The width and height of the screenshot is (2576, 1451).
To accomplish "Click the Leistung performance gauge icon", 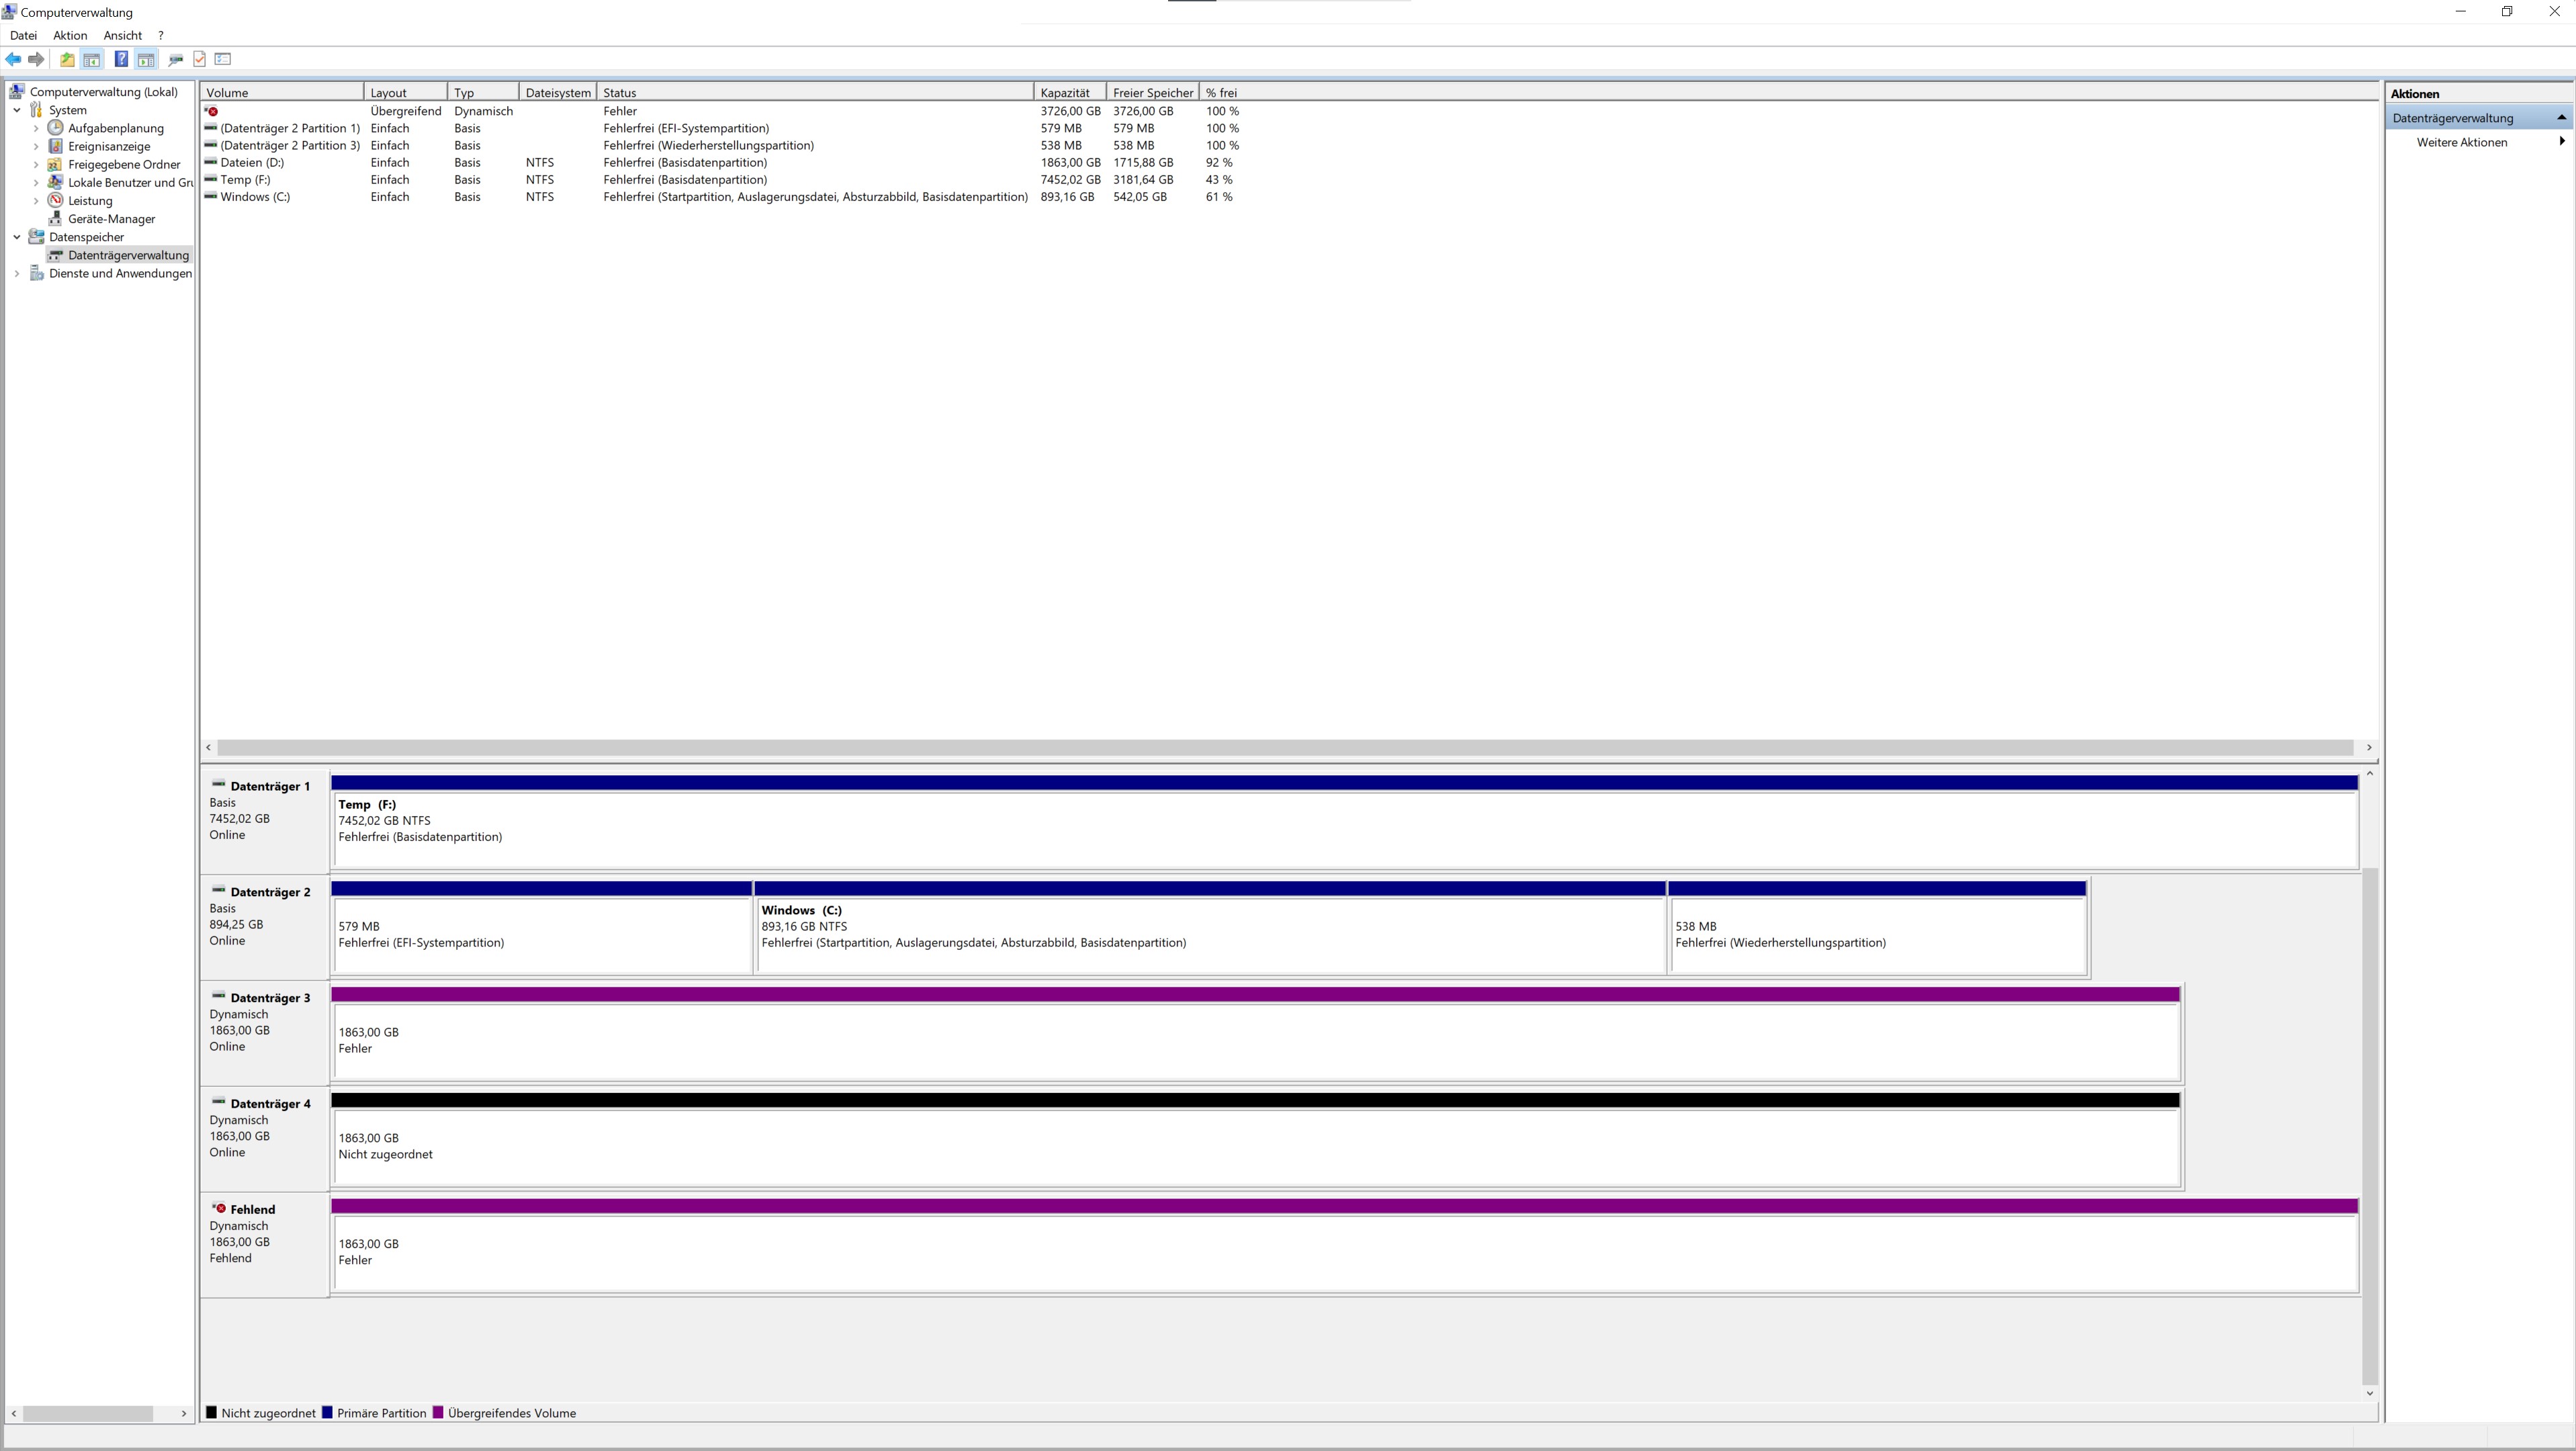I will [x=56, y=200].
